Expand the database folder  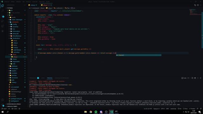pyautogui.click(x=14, y=66)
